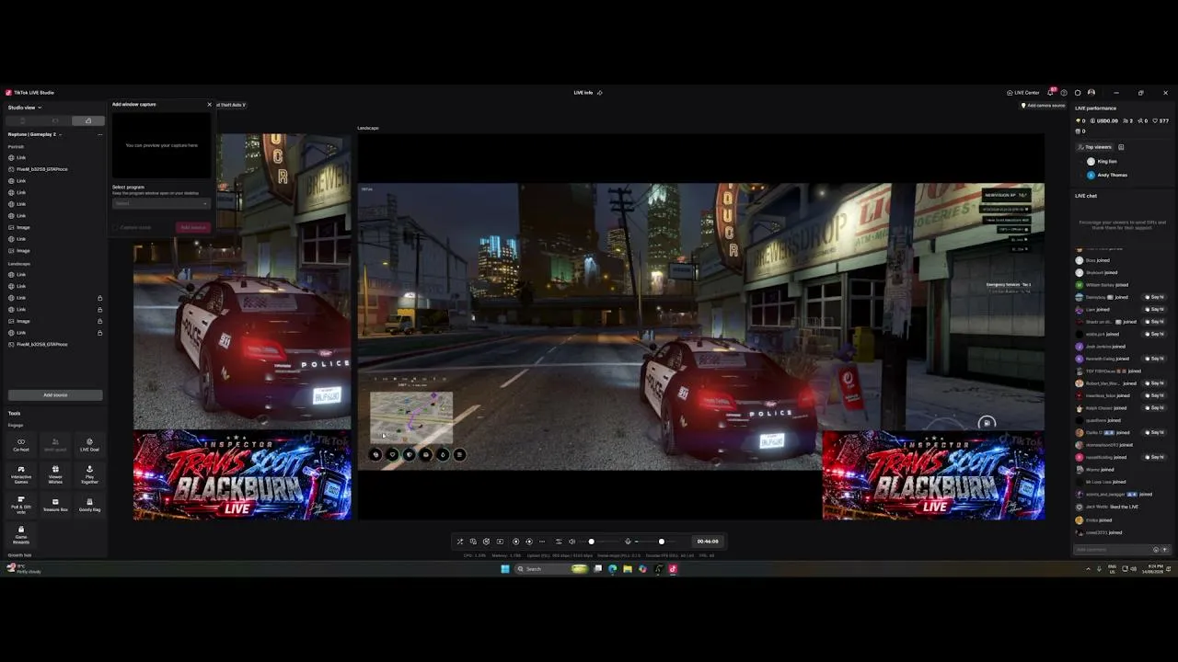Viewport: 1178px width, 662px height.
Task: Toggle lock on the Landscape Image source
Action: [x=100, y=321]
